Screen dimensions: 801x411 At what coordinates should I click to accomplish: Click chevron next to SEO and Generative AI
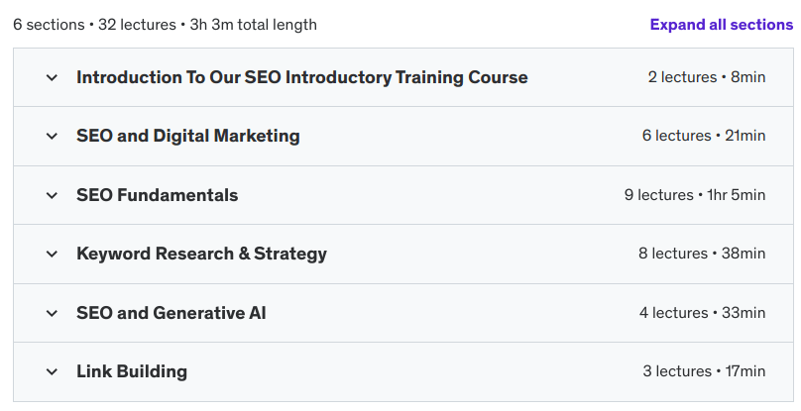point(52,313)
